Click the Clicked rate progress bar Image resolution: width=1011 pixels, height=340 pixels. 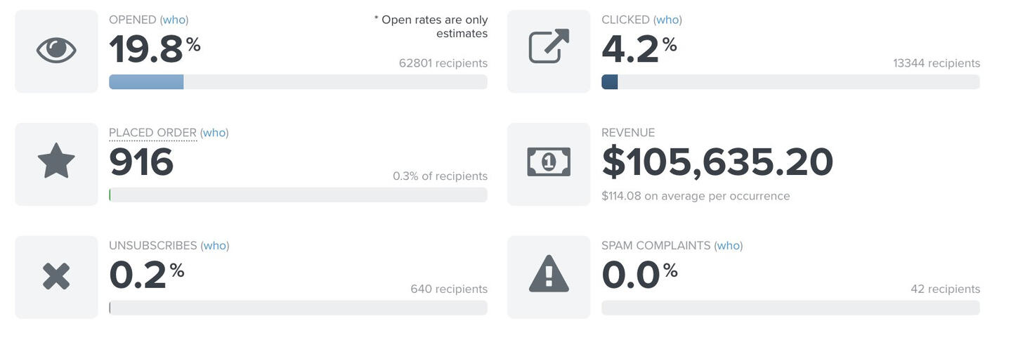point(790,81)
